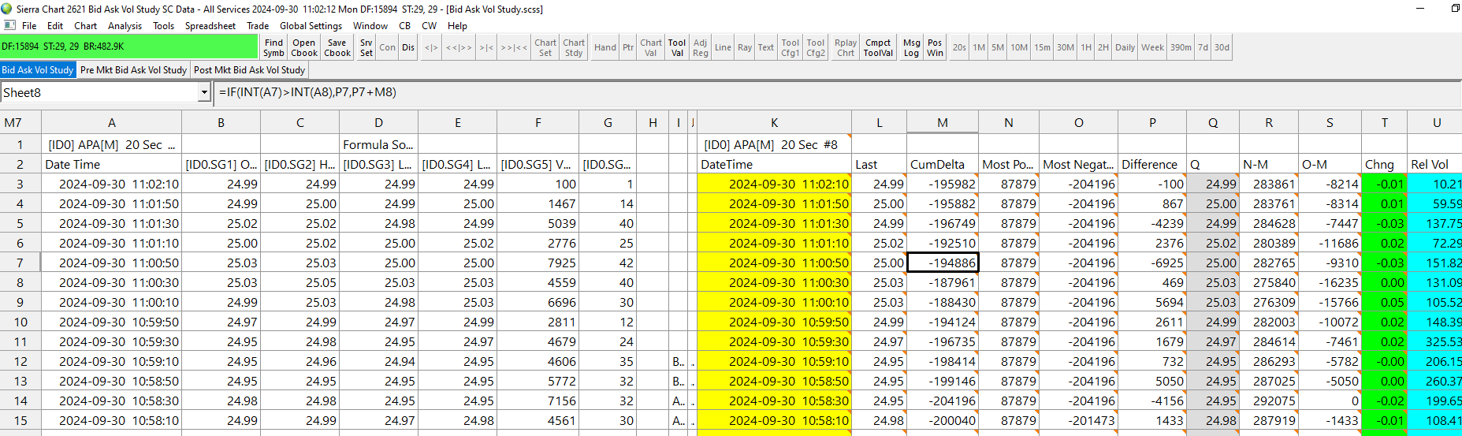
Task: Save the chartbook with Save Cbook
Action: coord(337,47)
